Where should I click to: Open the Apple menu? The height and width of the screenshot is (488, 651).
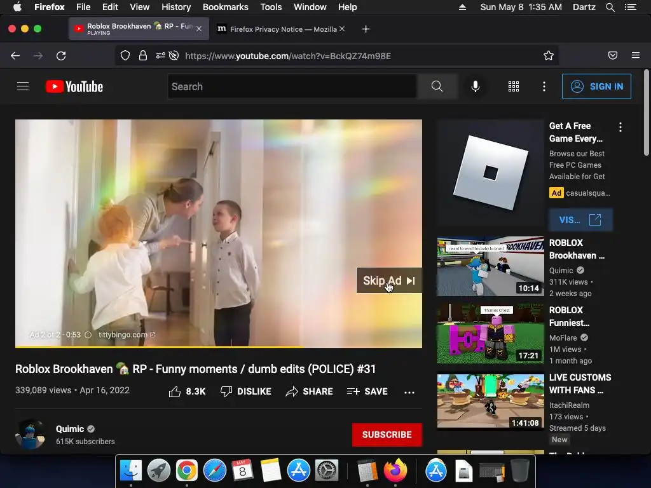[x=17, y=6]
